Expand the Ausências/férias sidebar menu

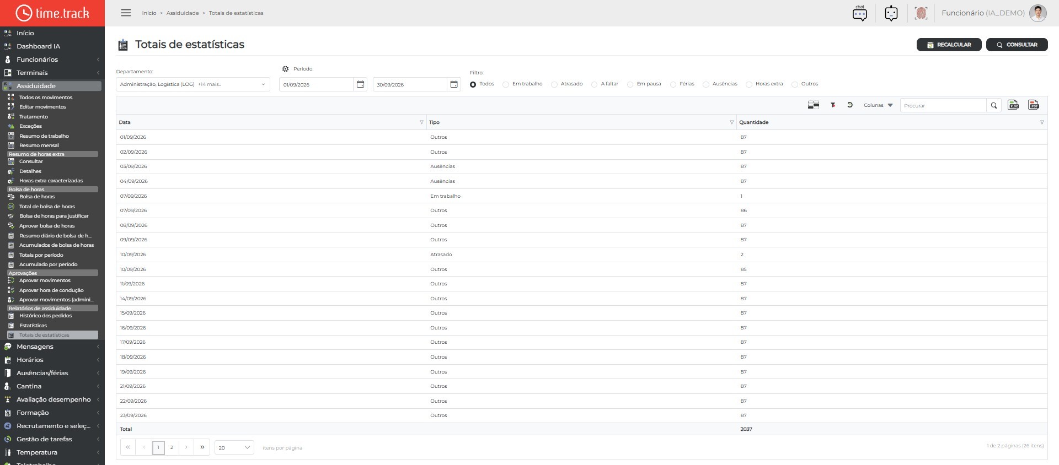tap(52, 373)
